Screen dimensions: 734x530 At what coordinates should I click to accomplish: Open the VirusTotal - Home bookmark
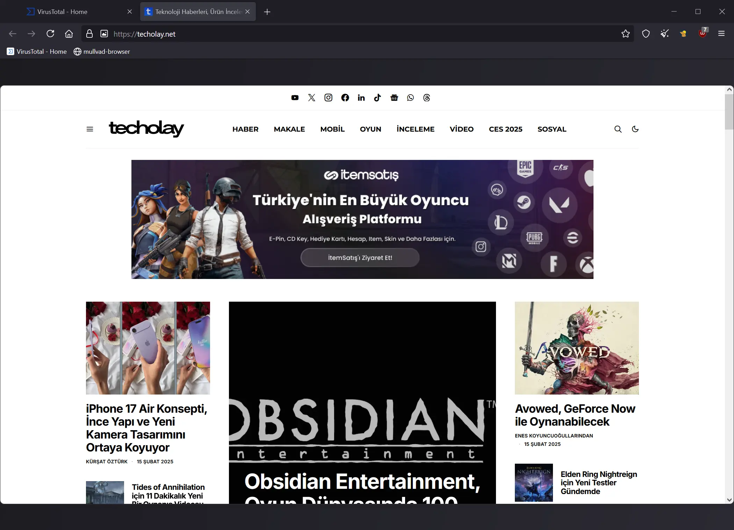37,52
